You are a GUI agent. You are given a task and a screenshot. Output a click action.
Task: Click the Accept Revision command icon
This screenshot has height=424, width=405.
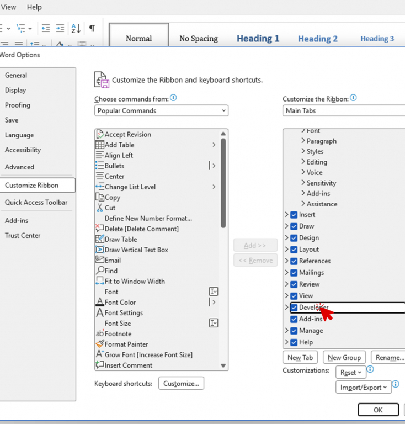[100, 134]
